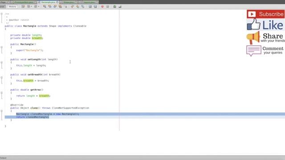Click the setLength method name

[34, 59]
